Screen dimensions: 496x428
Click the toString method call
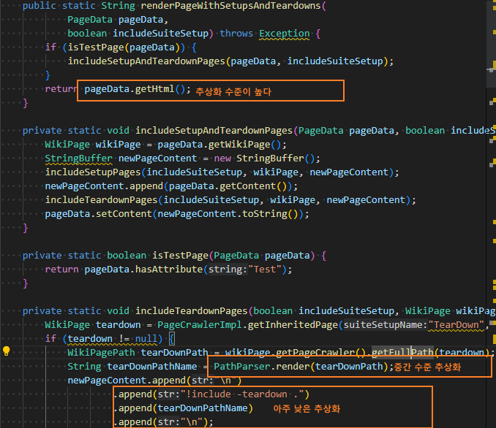pos(265,214)
